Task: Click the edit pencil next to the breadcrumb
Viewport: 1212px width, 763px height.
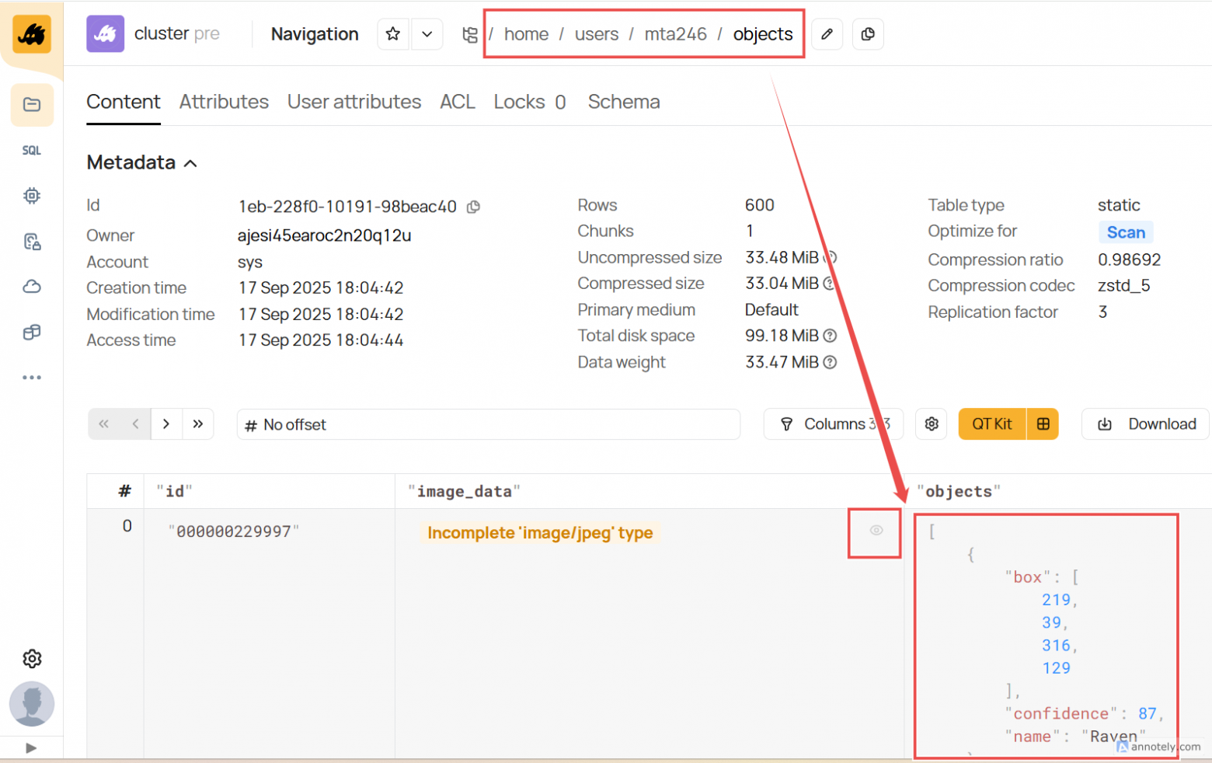Action: (x=827, y=33)
